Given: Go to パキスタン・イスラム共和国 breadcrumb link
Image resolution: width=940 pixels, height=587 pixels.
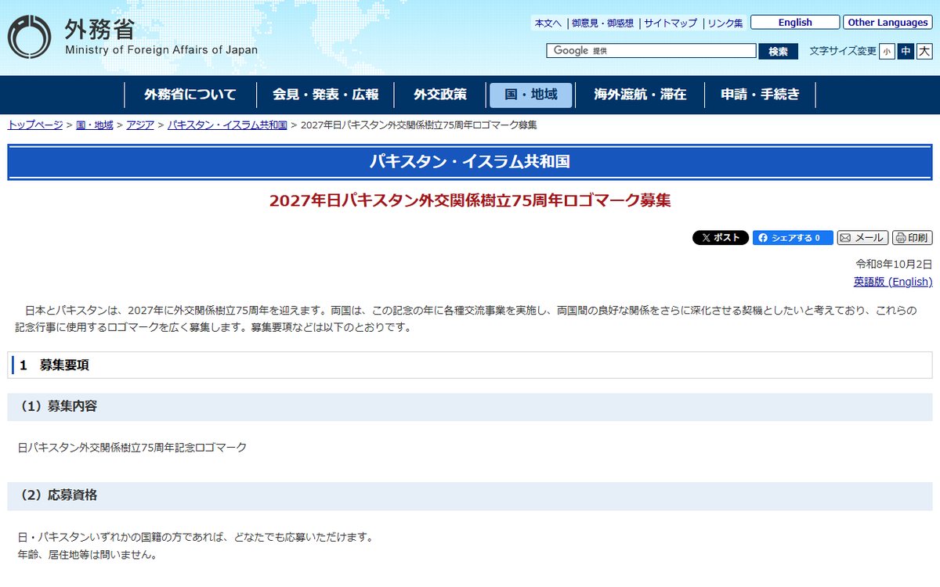Looking at the screenshot, I should pyautogui.click(x=227, y=125).
